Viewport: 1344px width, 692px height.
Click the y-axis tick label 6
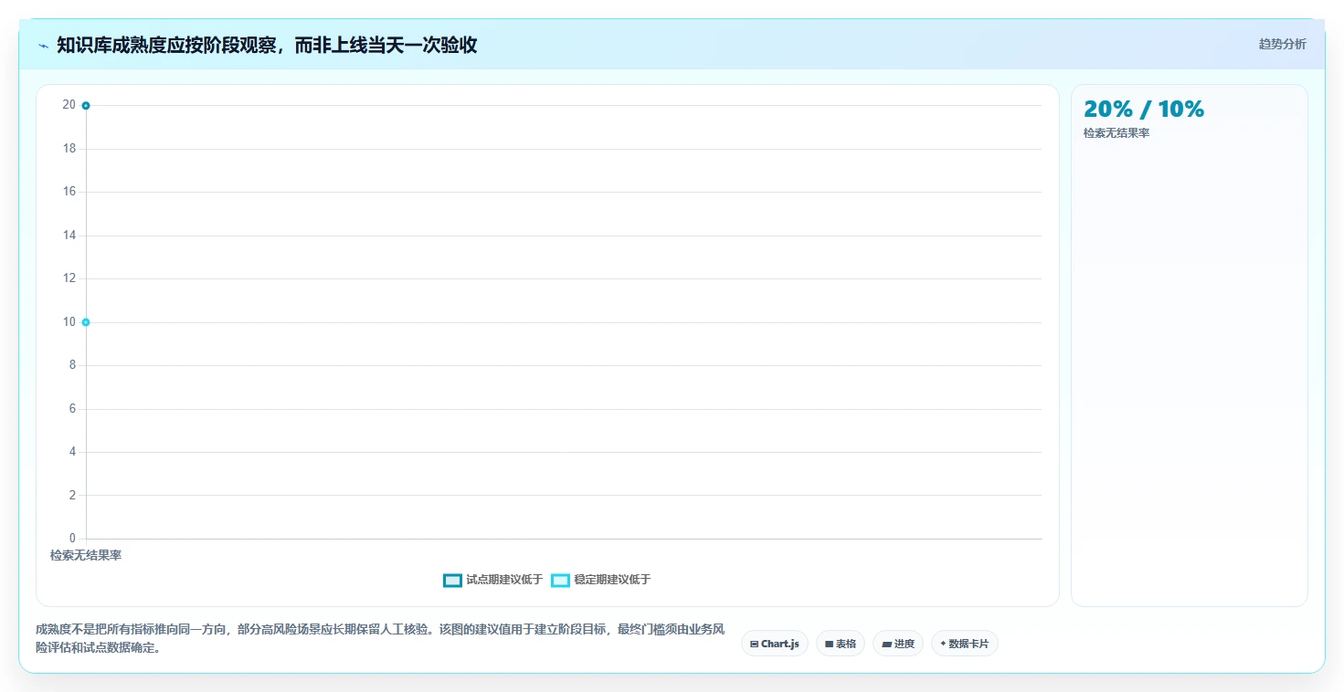coord(72,409)
